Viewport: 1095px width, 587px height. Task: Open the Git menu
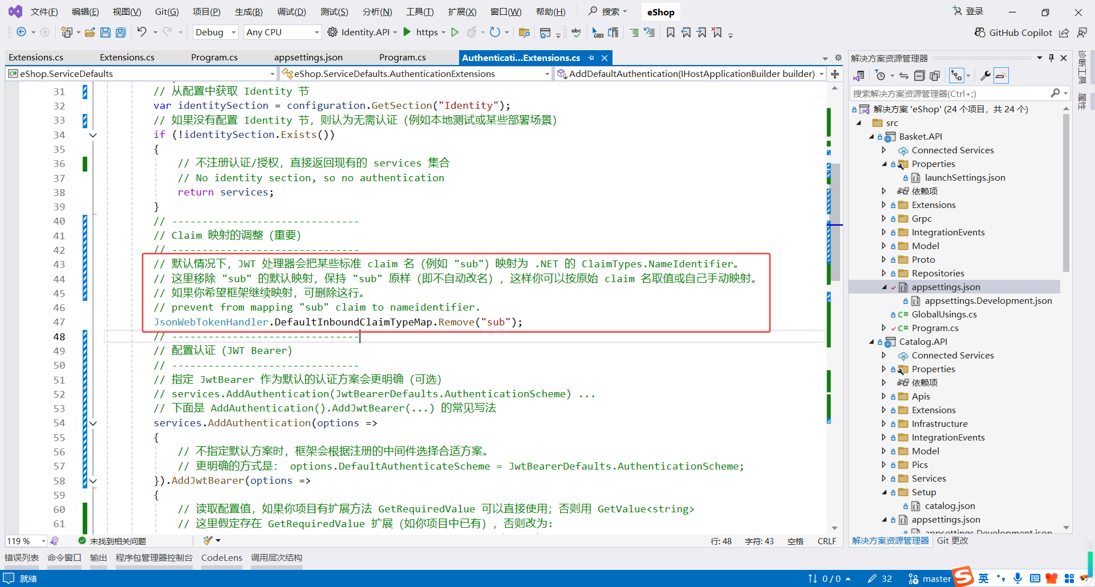[167, 11]
